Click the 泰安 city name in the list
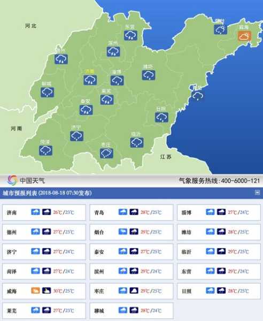 click(x=99, y=252)
